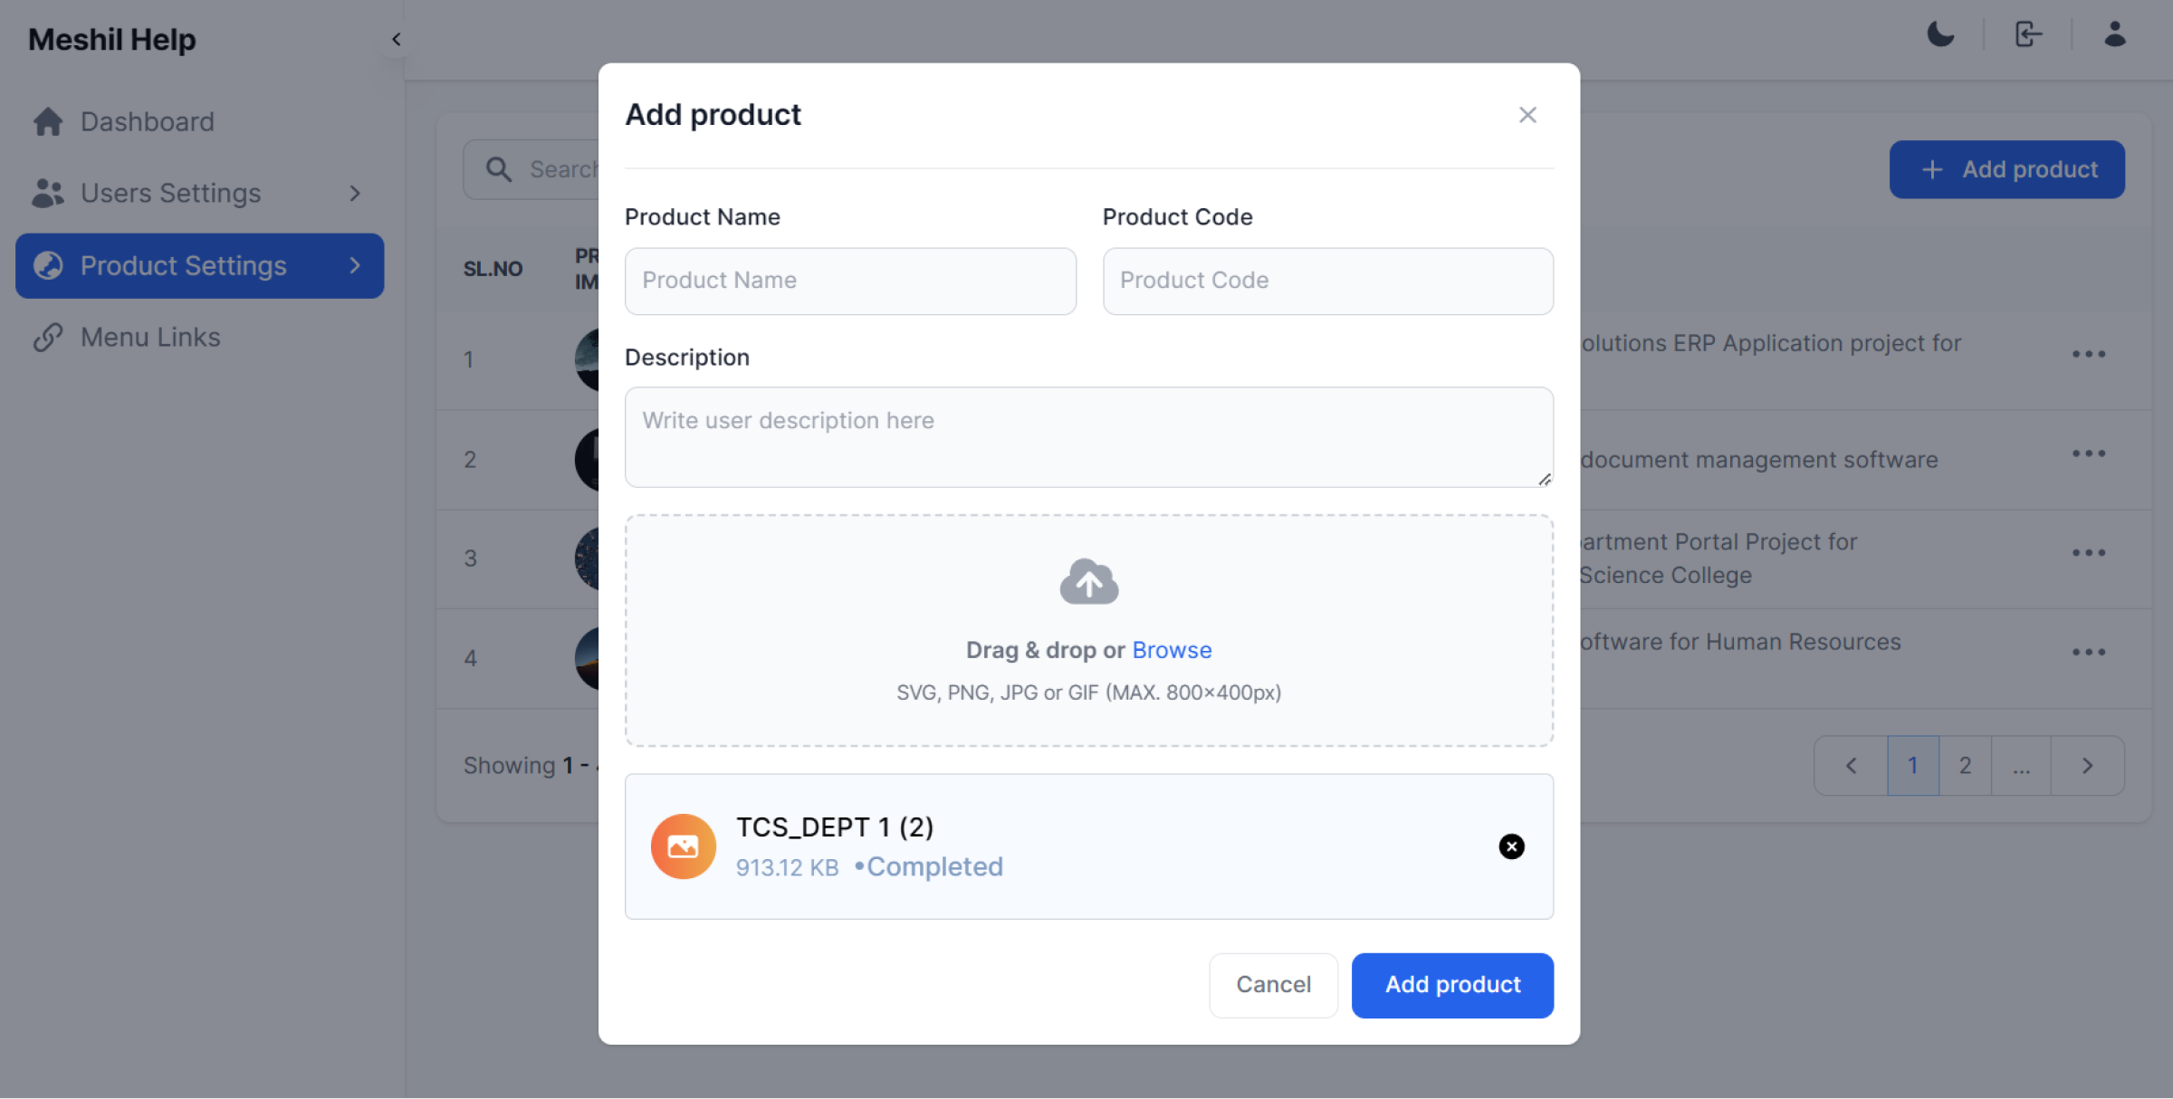Submit with blue Add product button in dialog
This screenshot has width=2173, height=1099.
1452,985
